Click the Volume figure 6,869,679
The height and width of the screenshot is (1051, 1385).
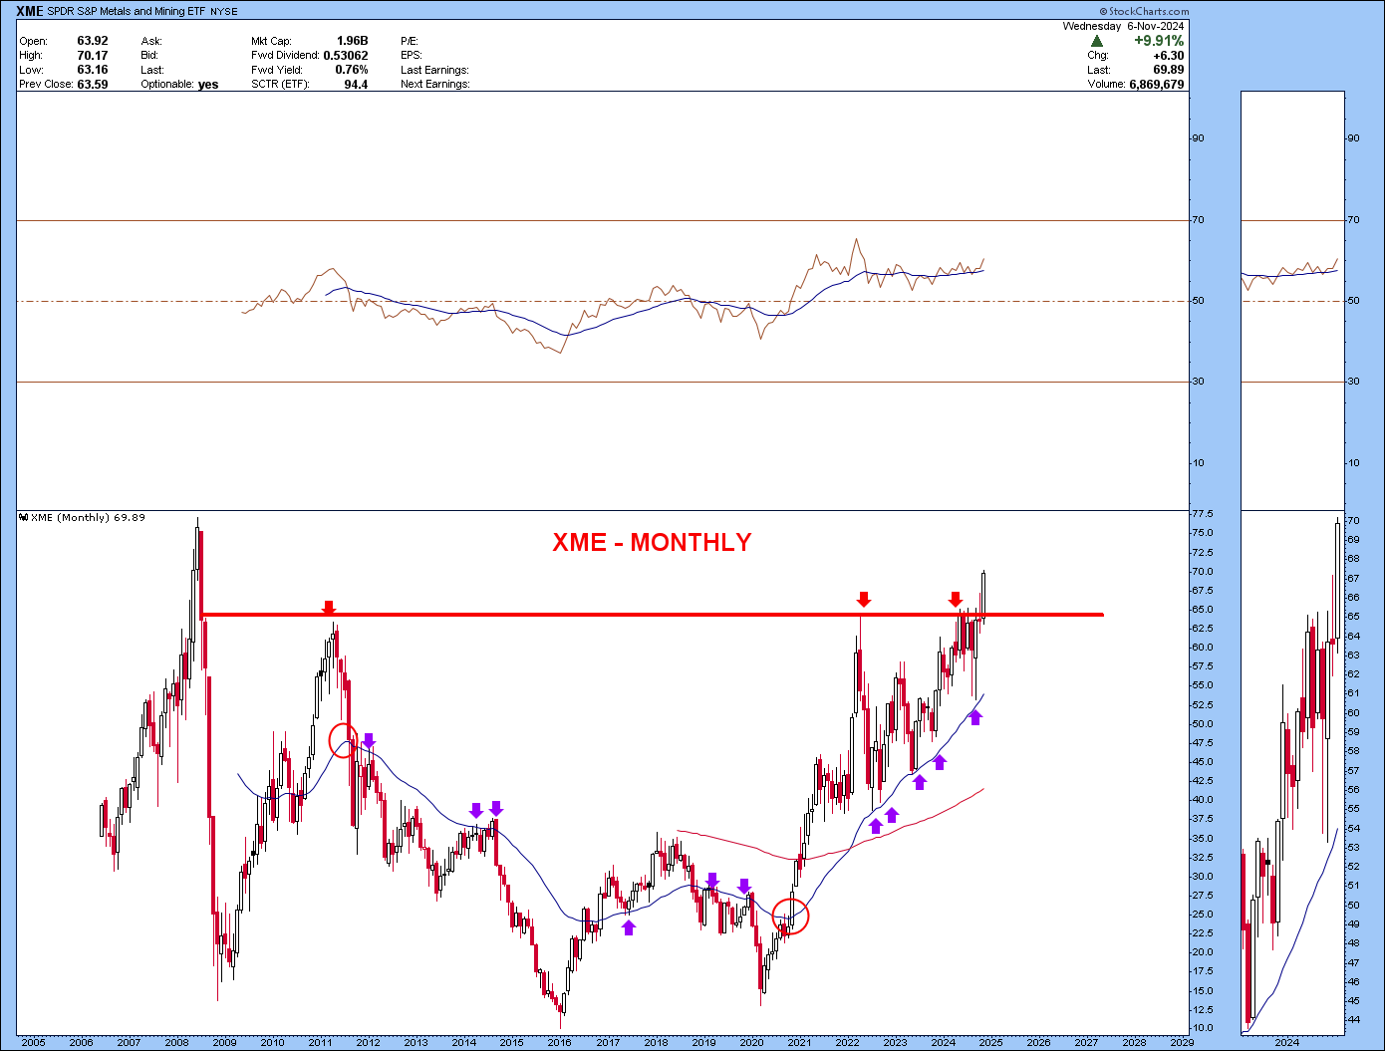(x=1156, y=85)
